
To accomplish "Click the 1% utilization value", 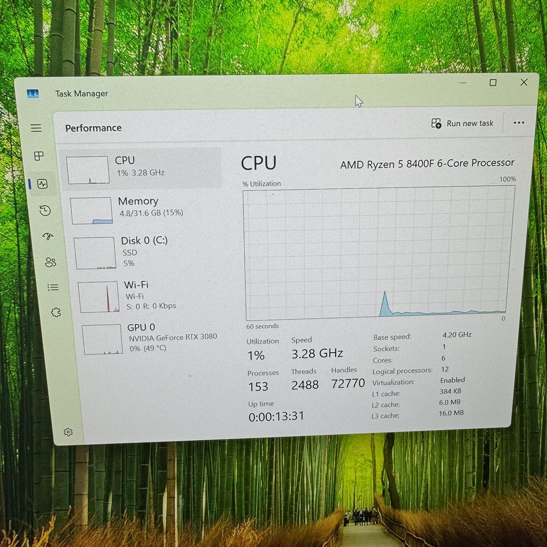I will [x=256, y=355].
